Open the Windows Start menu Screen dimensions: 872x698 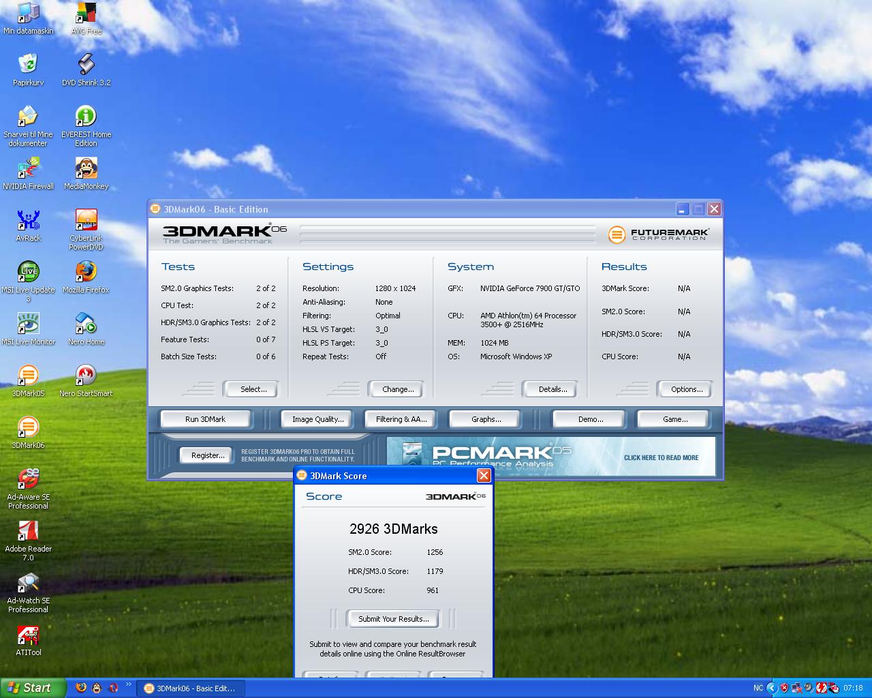(33, 688)
